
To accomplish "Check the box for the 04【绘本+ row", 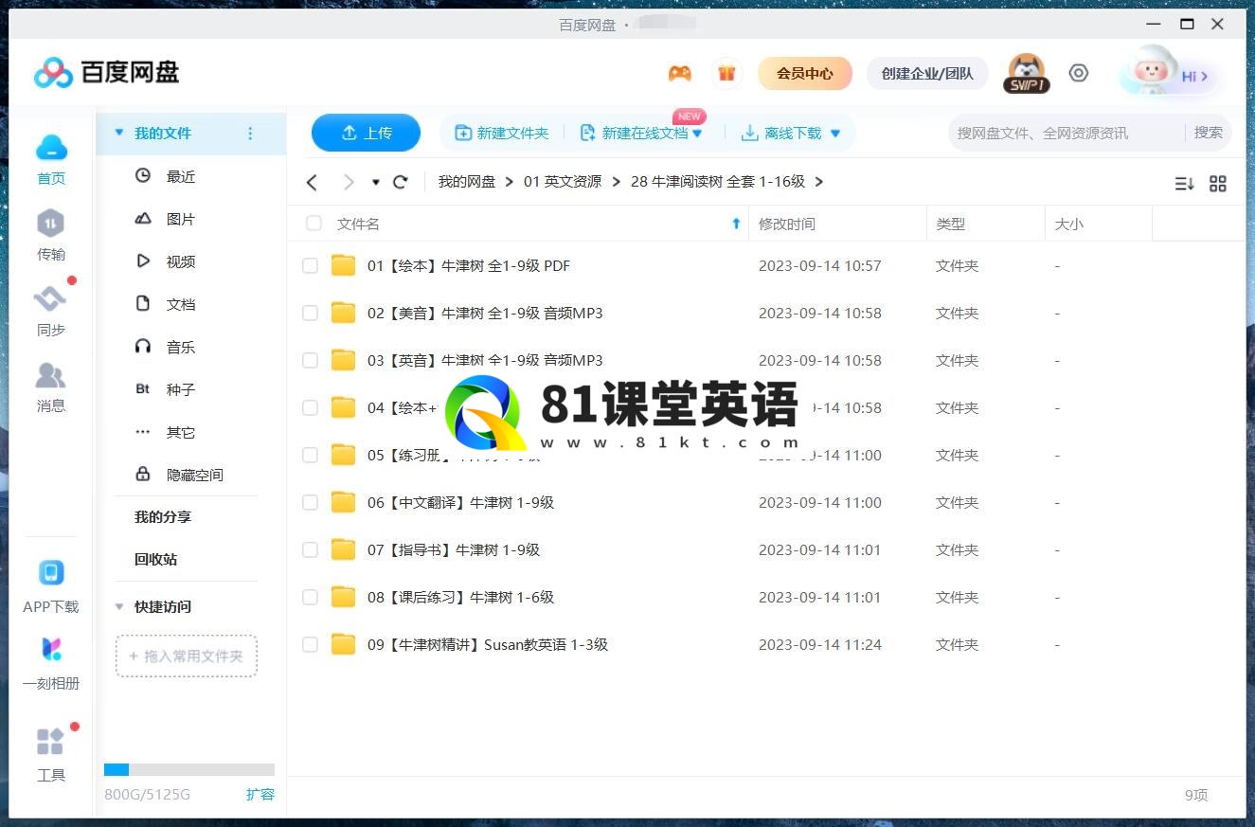I will click(310, 408).
